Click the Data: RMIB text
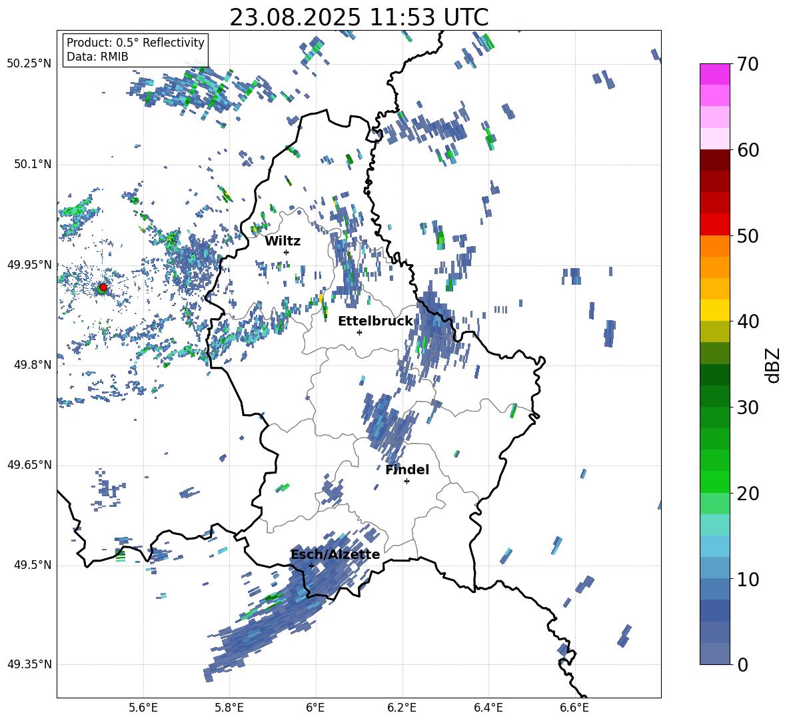The height and width of the screenshot is (721, 789). click(97, 57)
